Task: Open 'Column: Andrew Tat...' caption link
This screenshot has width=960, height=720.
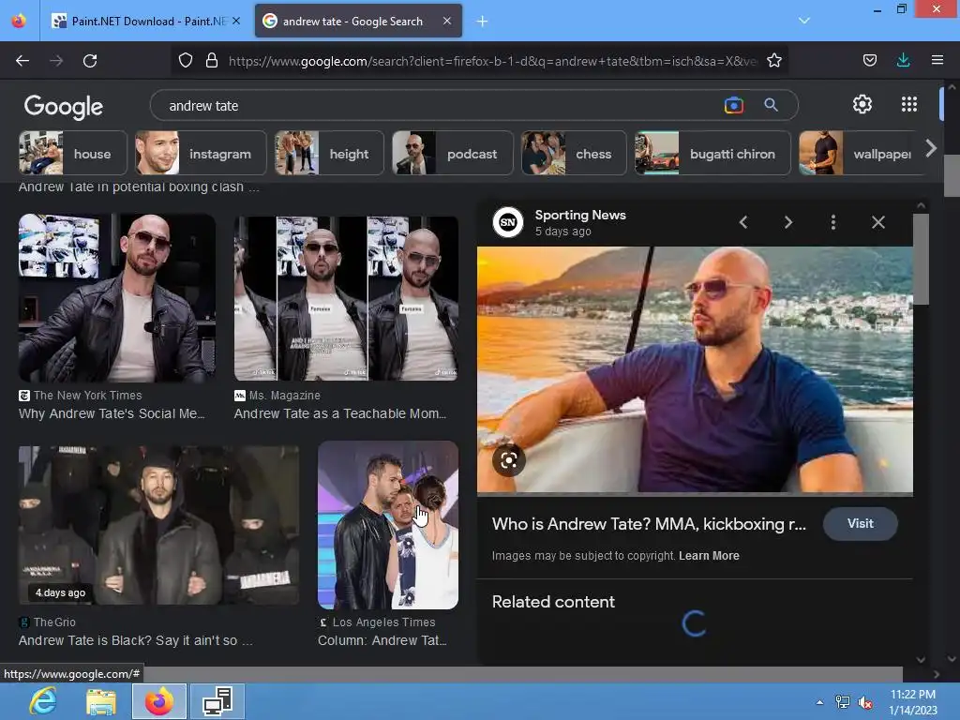Action: (382, 640)
